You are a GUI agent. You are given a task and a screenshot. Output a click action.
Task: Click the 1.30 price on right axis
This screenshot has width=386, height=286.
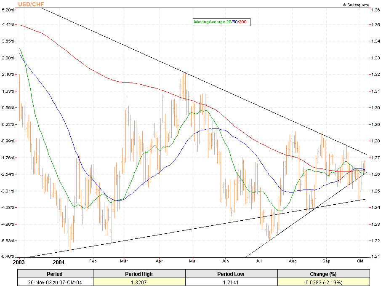pos(375,108)
